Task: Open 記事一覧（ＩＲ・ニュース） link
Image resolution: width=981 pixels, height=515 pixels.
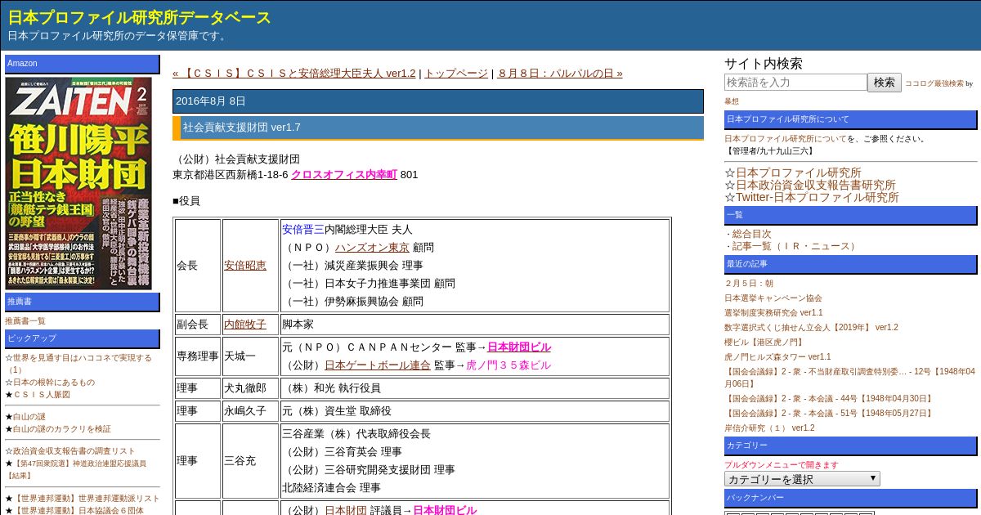Action: tap(795, 245)
